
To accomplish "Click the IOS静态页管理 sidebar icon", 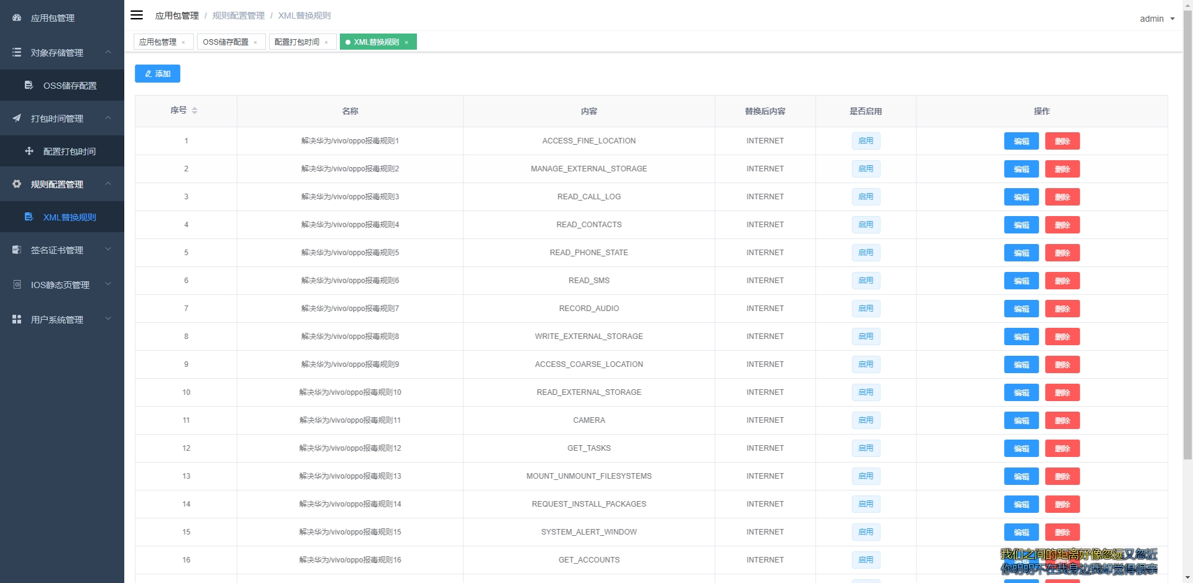I will (x=17, y=284).
